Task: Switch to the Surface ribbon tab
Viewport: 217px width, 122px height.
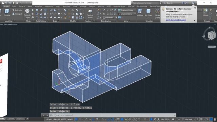Action: tap(22, 6)
